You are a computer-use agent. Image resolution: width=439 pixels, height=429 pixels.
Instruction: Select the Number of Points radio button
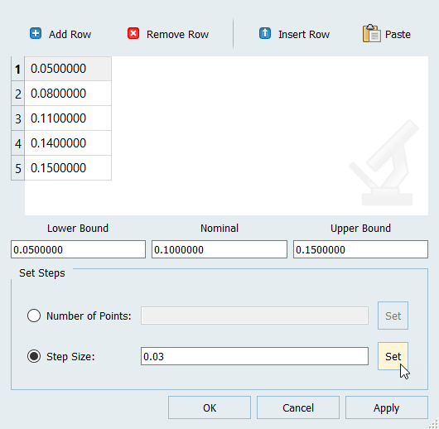tap(34, 316)
